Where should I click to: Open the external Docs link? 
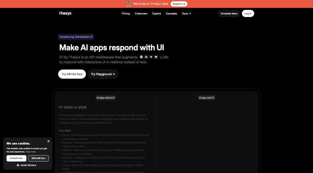click(x=186, y=13)
